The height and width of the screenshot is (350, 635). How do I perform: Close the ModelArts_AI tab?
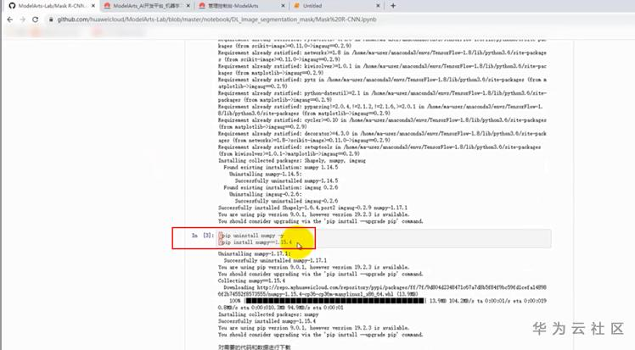188,6
